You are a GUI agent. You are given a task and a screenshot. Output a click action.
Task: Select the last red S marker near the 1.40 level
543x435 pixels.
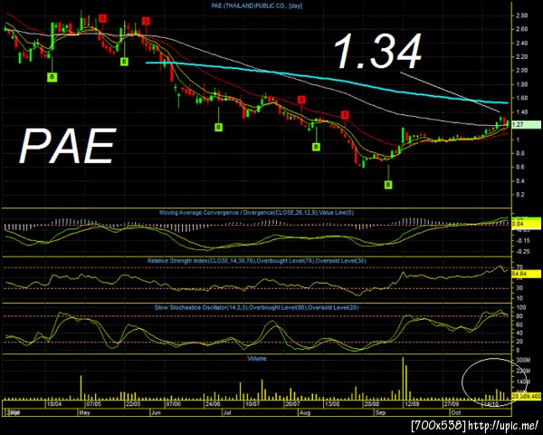pyautogui.click(x=345, y=115)
